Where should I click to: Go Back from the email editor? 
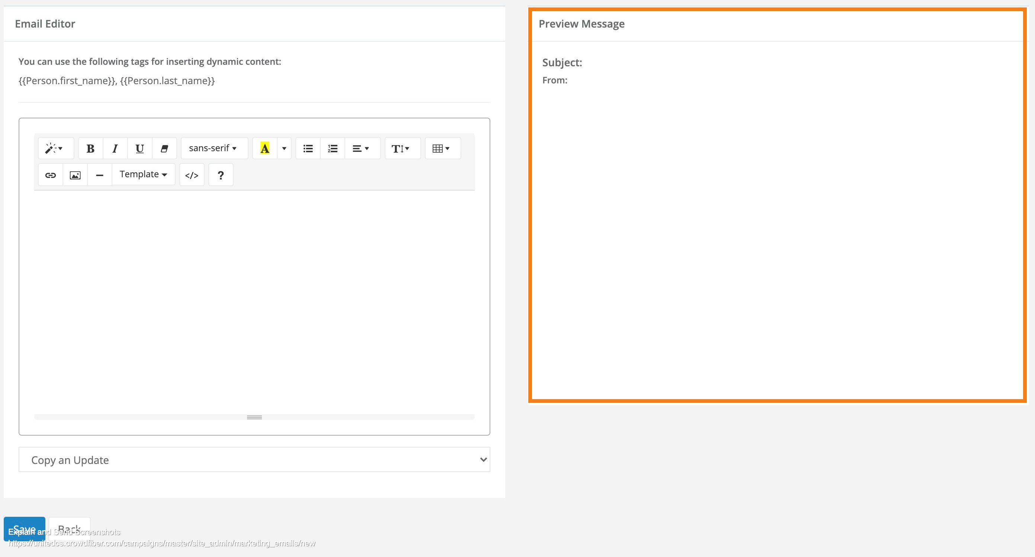[69, 528]
